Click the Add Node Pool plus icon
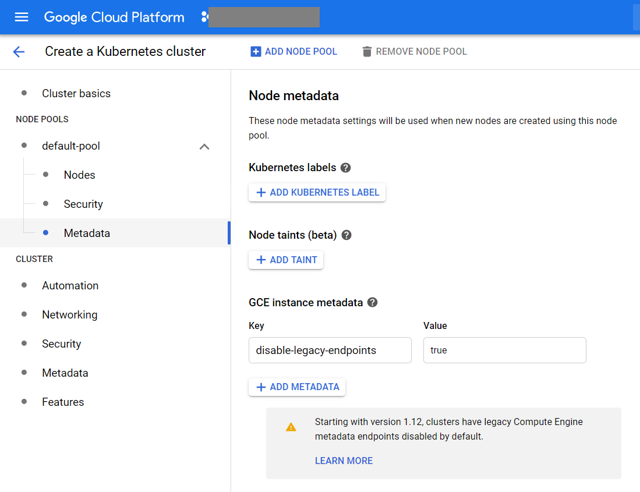This screenshot has width=640, height=492. click(x=256, y=51)
